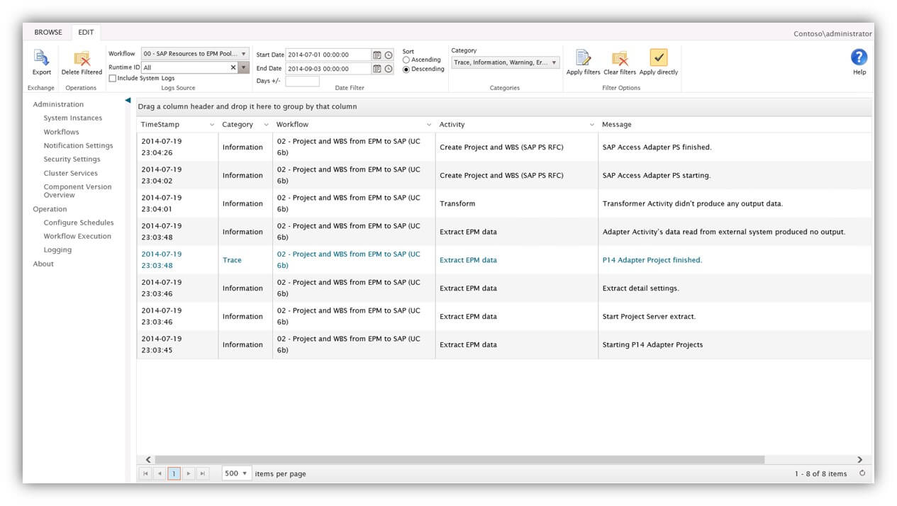Screen dimensions: 897x506
Task: Click the Start Date input field
Action: coord(328,55)
